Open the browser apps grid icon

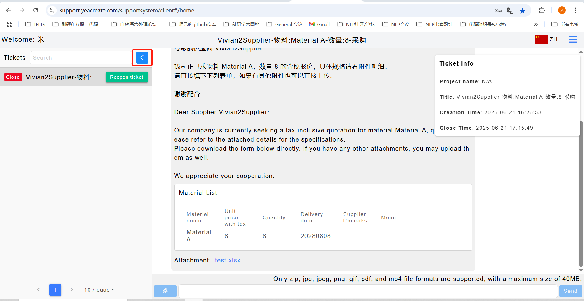pos(10,24)
